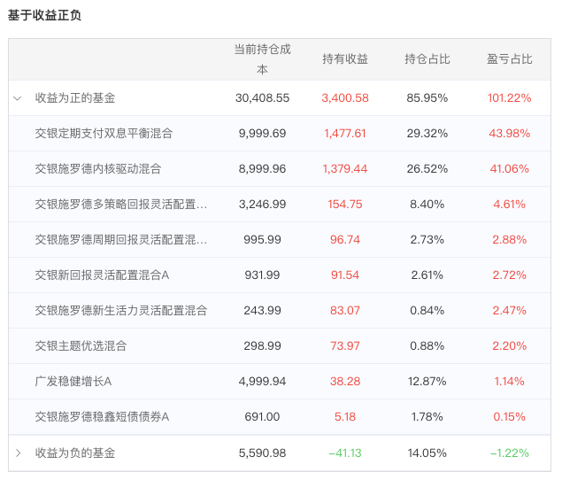
Task: Click the -41.13 negative return value
Action: [x=345, y=453]
